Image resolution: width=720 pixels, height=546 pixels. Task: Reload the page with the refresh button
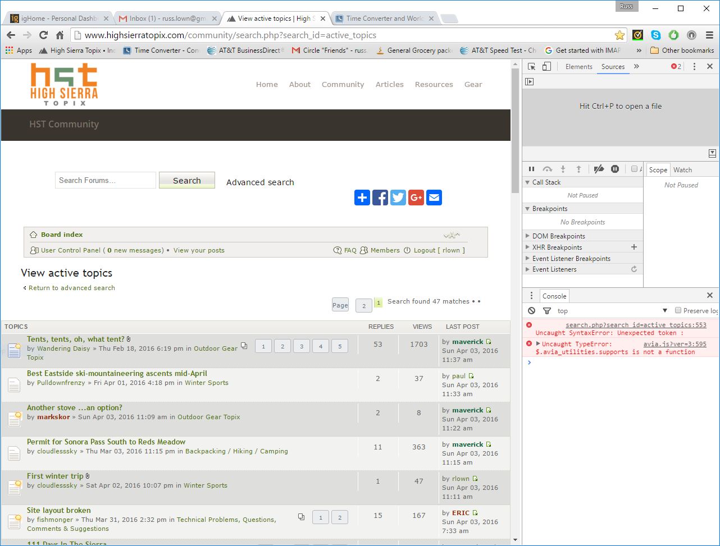(43, 35)
